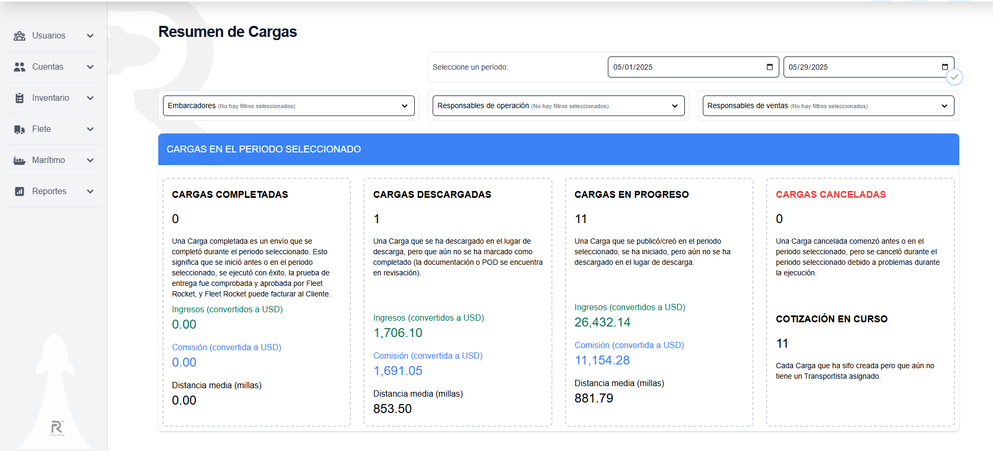The height and width of the screenshot is (451, 993).
Task: Click the start date field 05/01/2025
Action: tap(693, 67)
